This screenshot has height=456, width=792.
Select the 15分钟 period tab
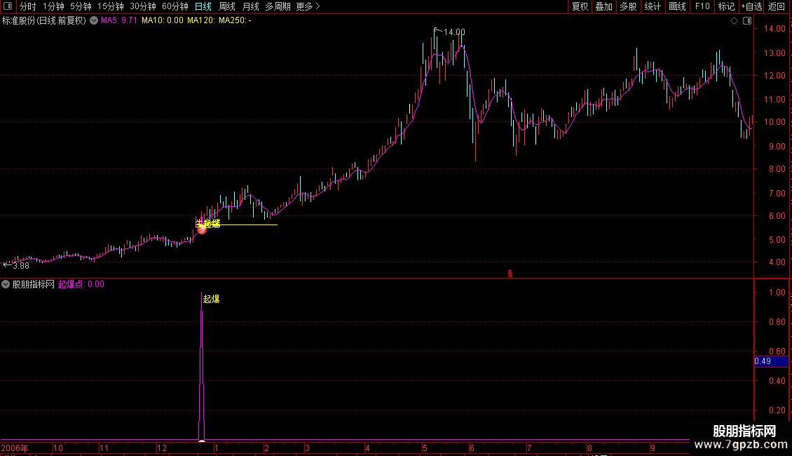(x=111, y=6)
